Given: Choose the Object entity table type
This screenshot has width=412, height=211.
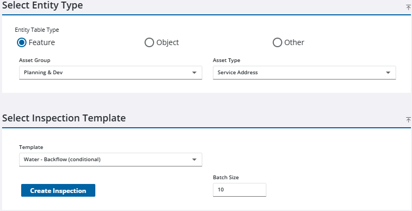Looking at the screenshot, I should pyautogui.click(x=149, y=42).
